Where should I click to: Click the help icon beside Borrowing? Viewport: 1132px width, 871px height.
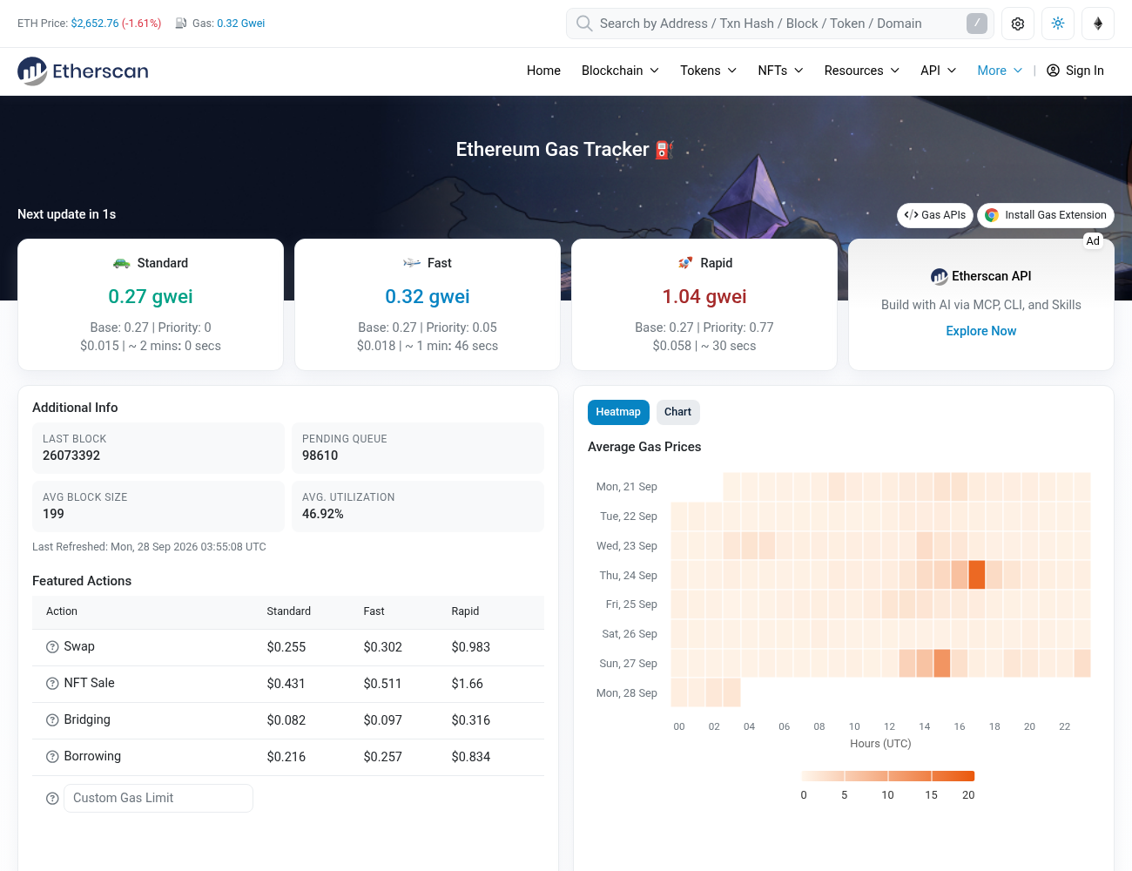tap(52, 757)
